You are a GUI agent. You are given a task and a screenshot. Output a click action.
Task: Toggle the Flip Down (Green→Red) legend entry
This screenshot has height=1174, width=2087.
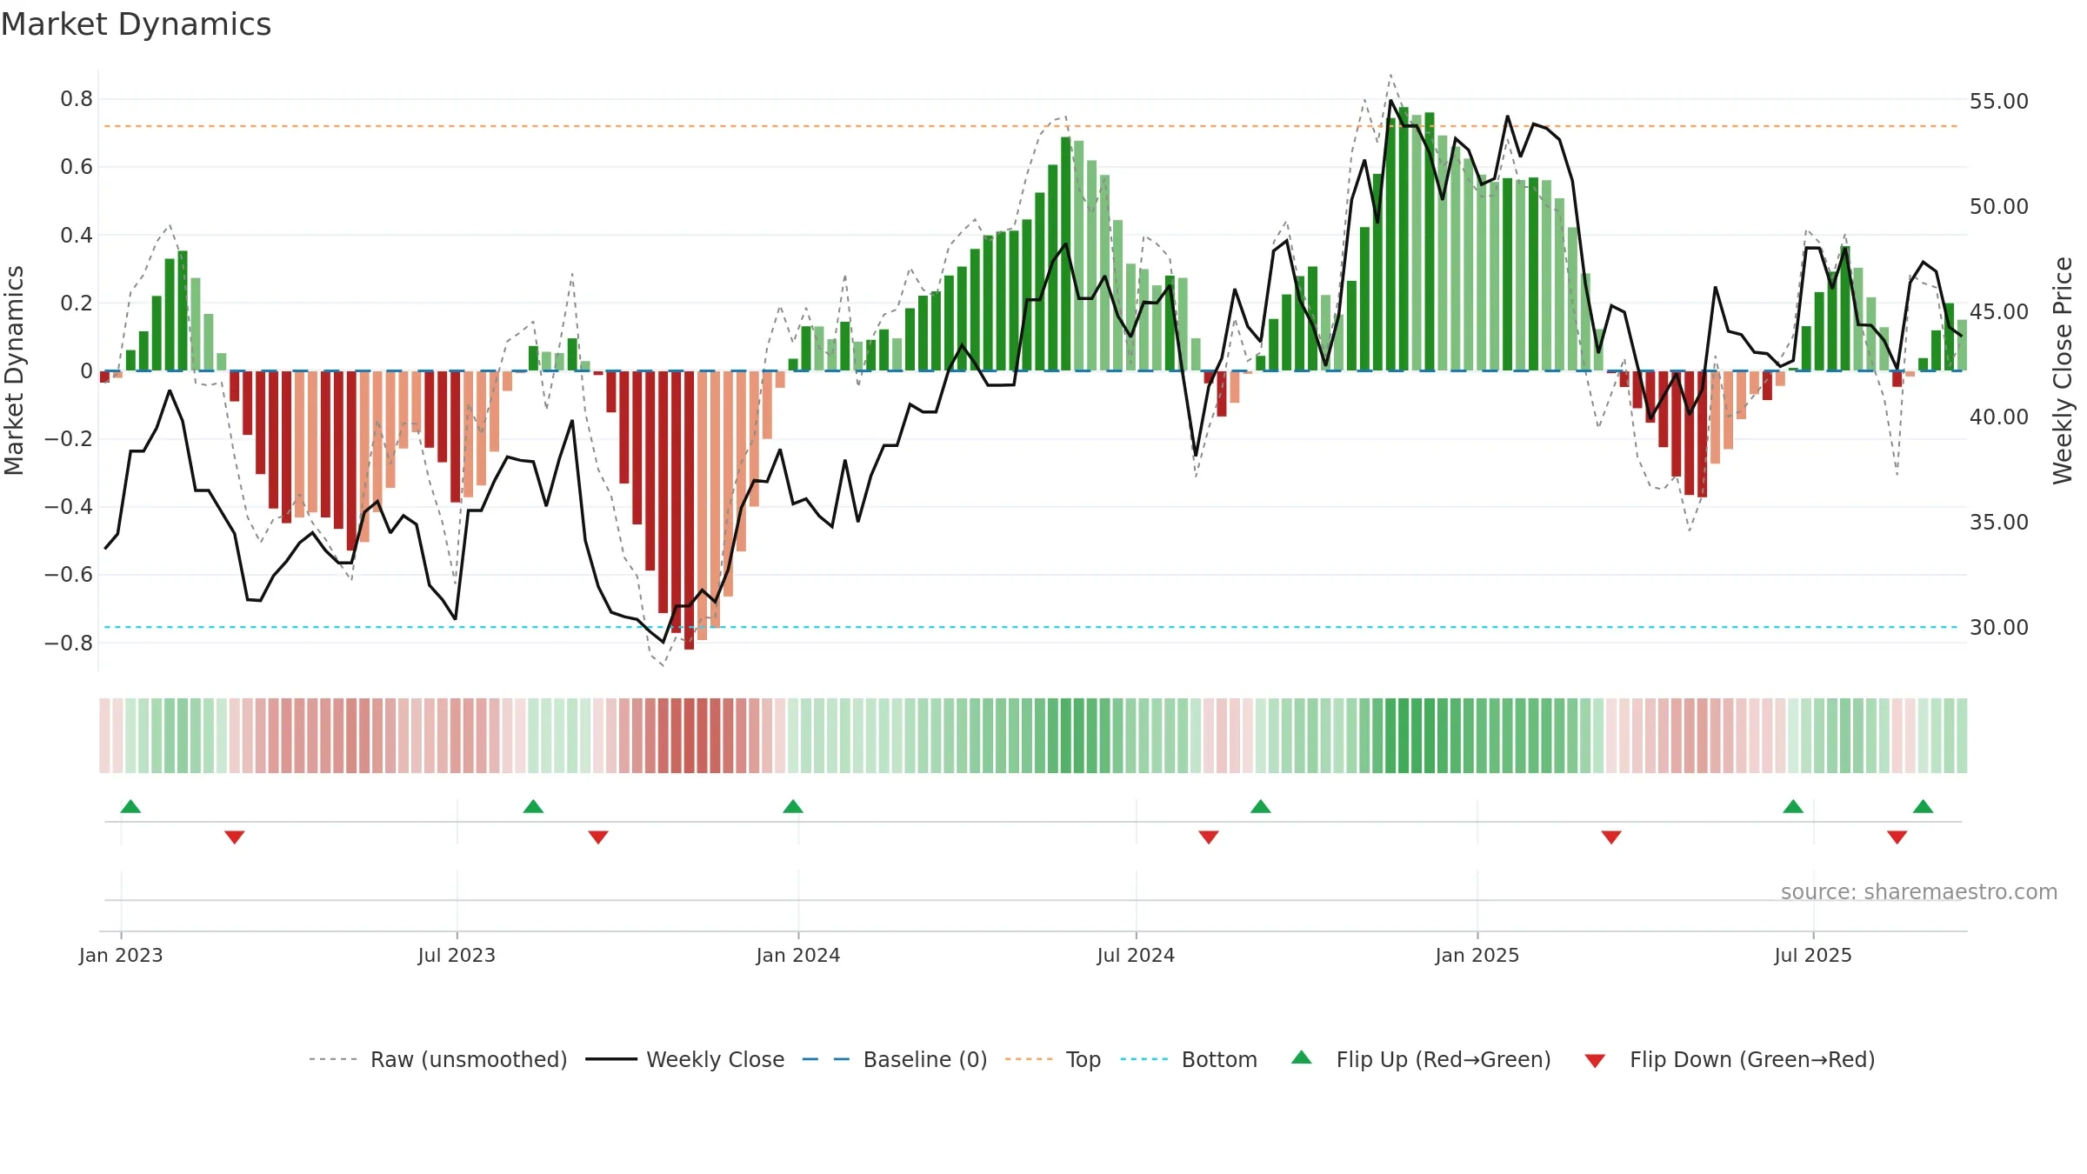(x=1730, y=1059)
